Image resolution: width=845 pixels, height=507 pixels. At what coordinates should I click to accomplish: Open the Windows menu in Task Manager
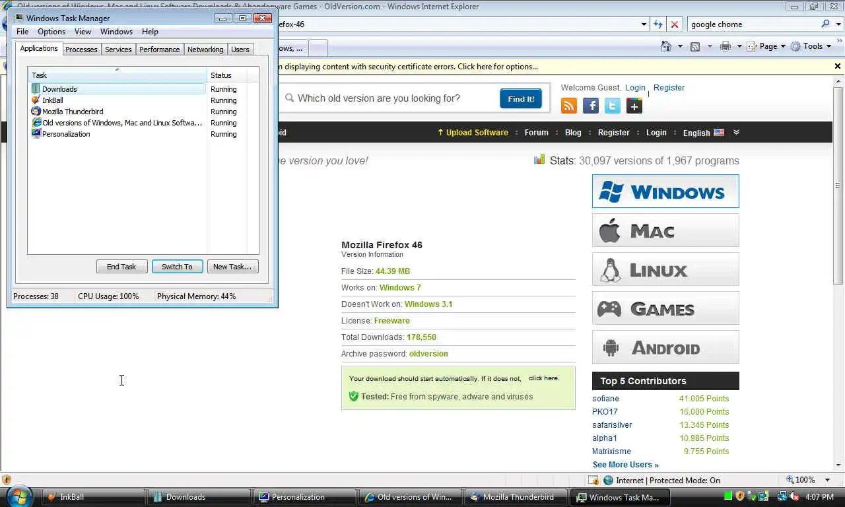pos(116,32)
